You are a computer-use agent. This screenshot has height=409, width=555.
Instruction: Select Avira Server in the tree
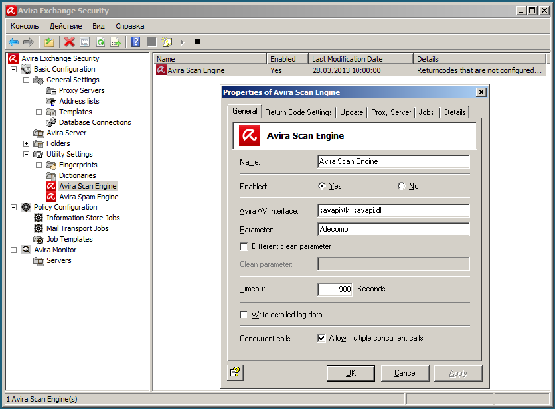tap(66, 133)
